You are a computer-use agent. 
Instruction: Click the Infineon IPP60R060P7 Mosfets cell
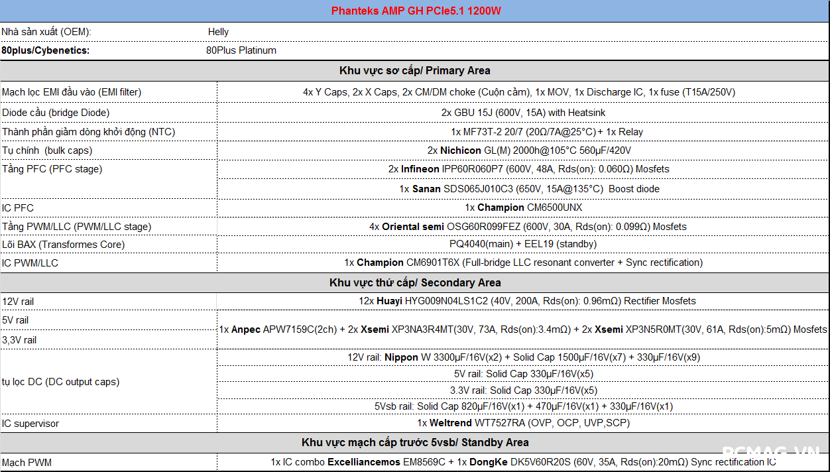point(528,169)
